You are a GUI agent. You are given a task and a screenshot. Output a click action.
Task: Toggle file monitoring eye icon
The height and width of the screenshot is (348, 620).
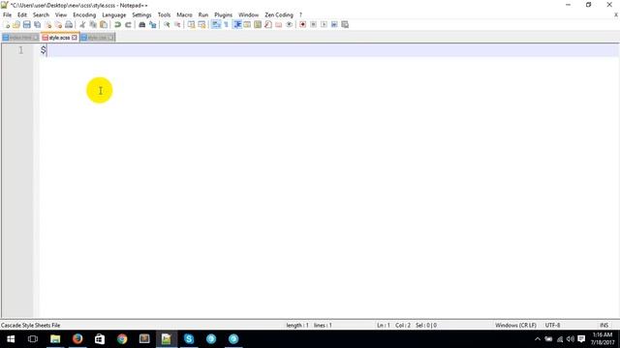point(289,24)
